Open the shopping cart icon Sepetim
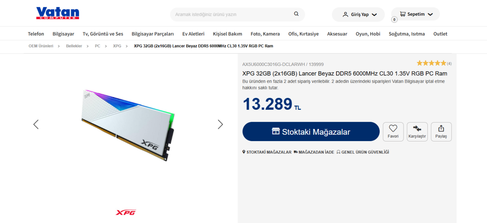 point(403,14)
